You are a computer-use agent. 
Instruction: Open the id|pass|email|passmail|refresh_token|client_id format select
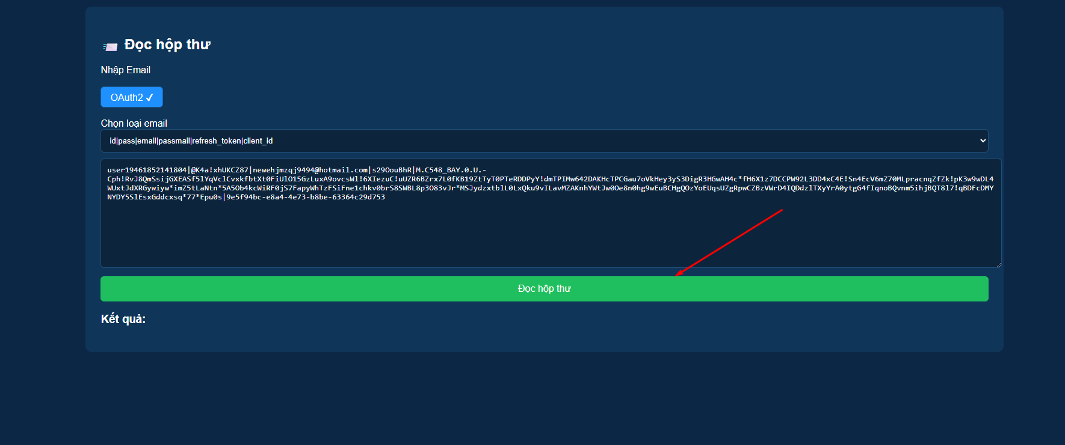pos(542,141)
